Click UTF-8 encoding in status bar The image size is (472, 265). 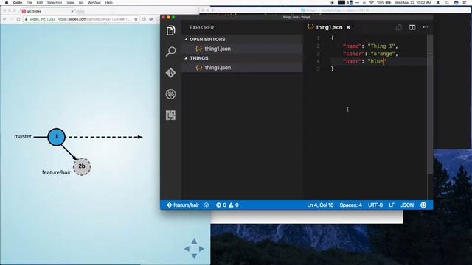tap(375, 205)
